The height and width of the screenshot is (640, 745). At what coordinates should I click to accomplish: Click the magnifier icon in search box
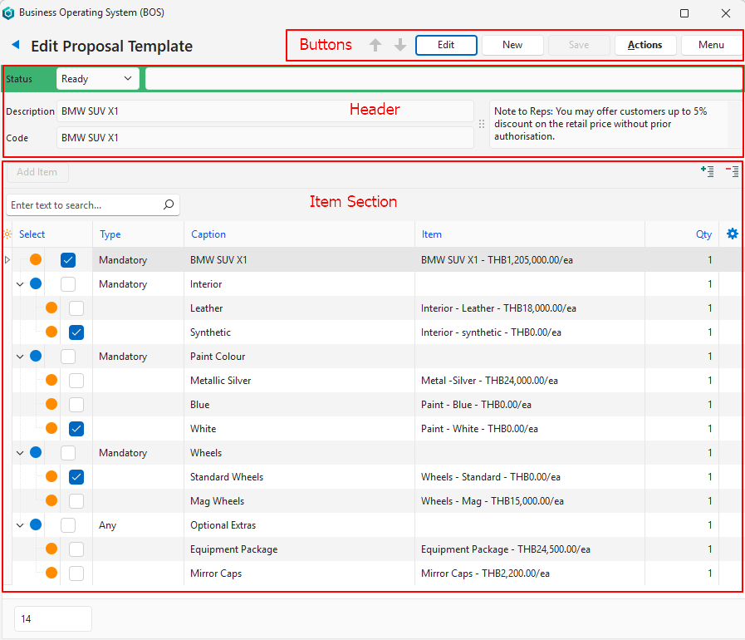(169, 204)
